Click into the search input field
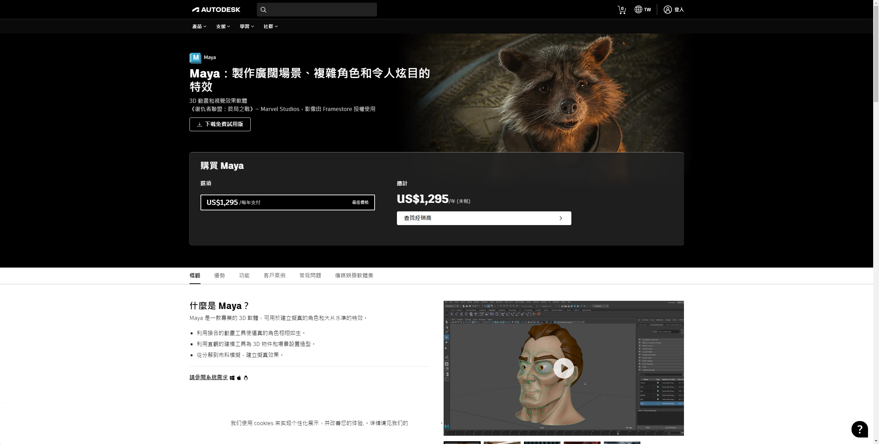The image size is (879, 444). point(321,10)
